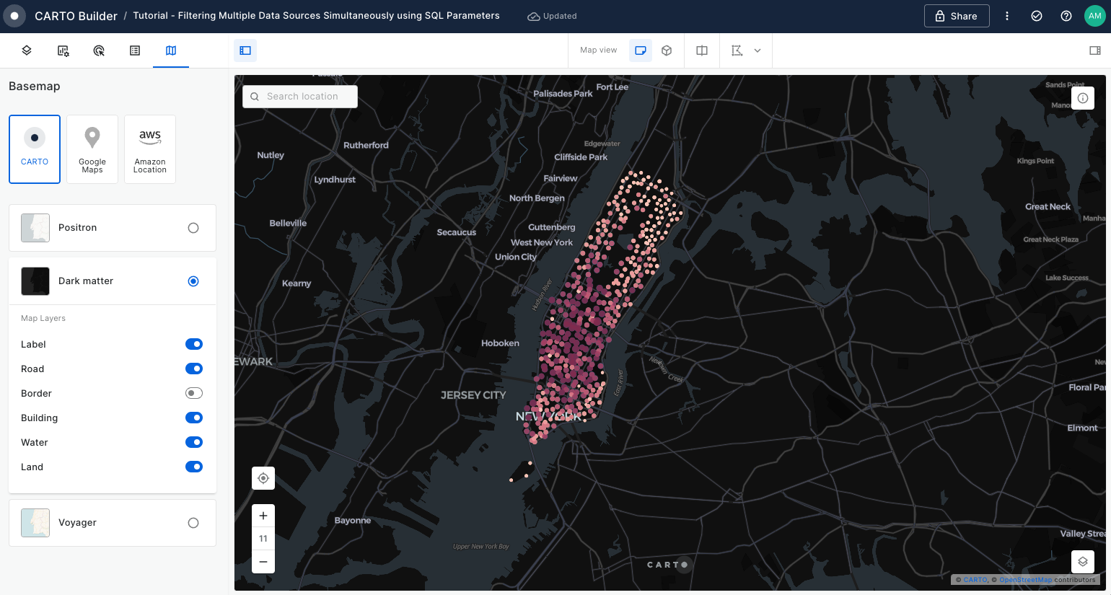Expand the feature selection tool dropdown

click(x=757, y=50)
